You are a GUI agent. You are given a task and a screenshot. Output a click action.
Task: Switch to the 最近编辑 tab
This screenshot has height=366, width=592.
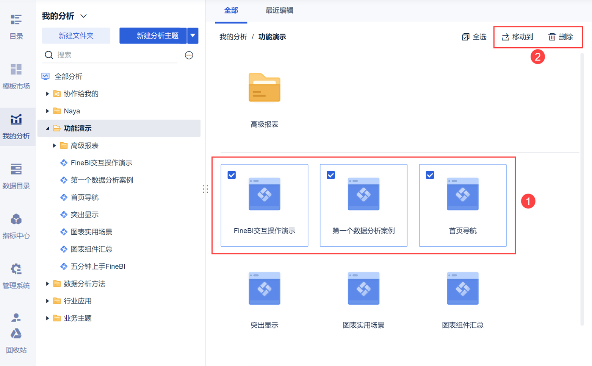pos(279,11)
